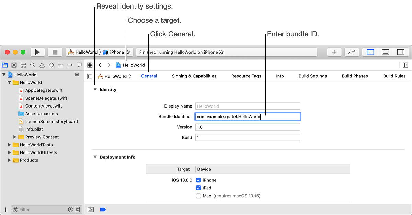Viewport: 412px width, 215px height.
Task: Show the inspectors using right pane toggle
Action: (x=401, y=52)
